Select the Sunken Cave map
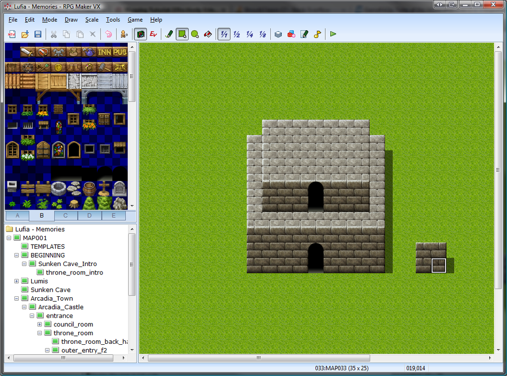Screen dimensions: 507x376 point(51,290)
